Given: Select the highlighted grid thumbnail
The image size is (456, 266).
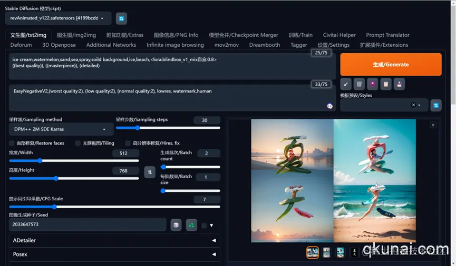Looking at the screenshot, I should [x=312, y=252].
